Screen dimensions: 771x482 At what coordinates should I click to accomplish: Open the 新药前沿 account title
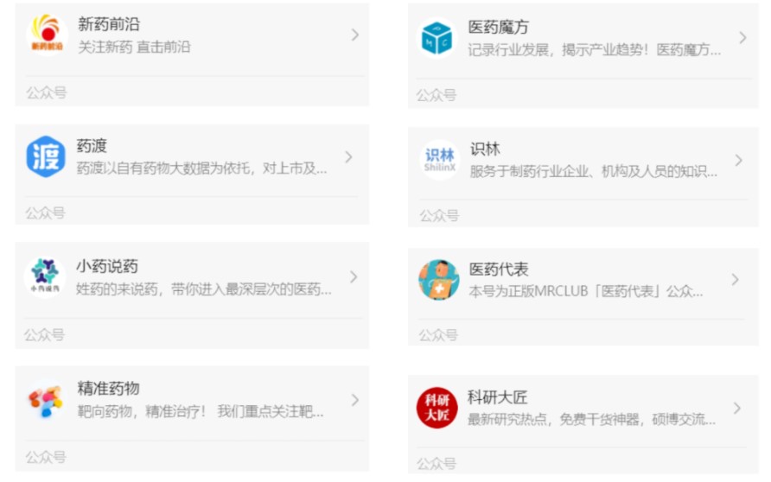tap(109, 24)
